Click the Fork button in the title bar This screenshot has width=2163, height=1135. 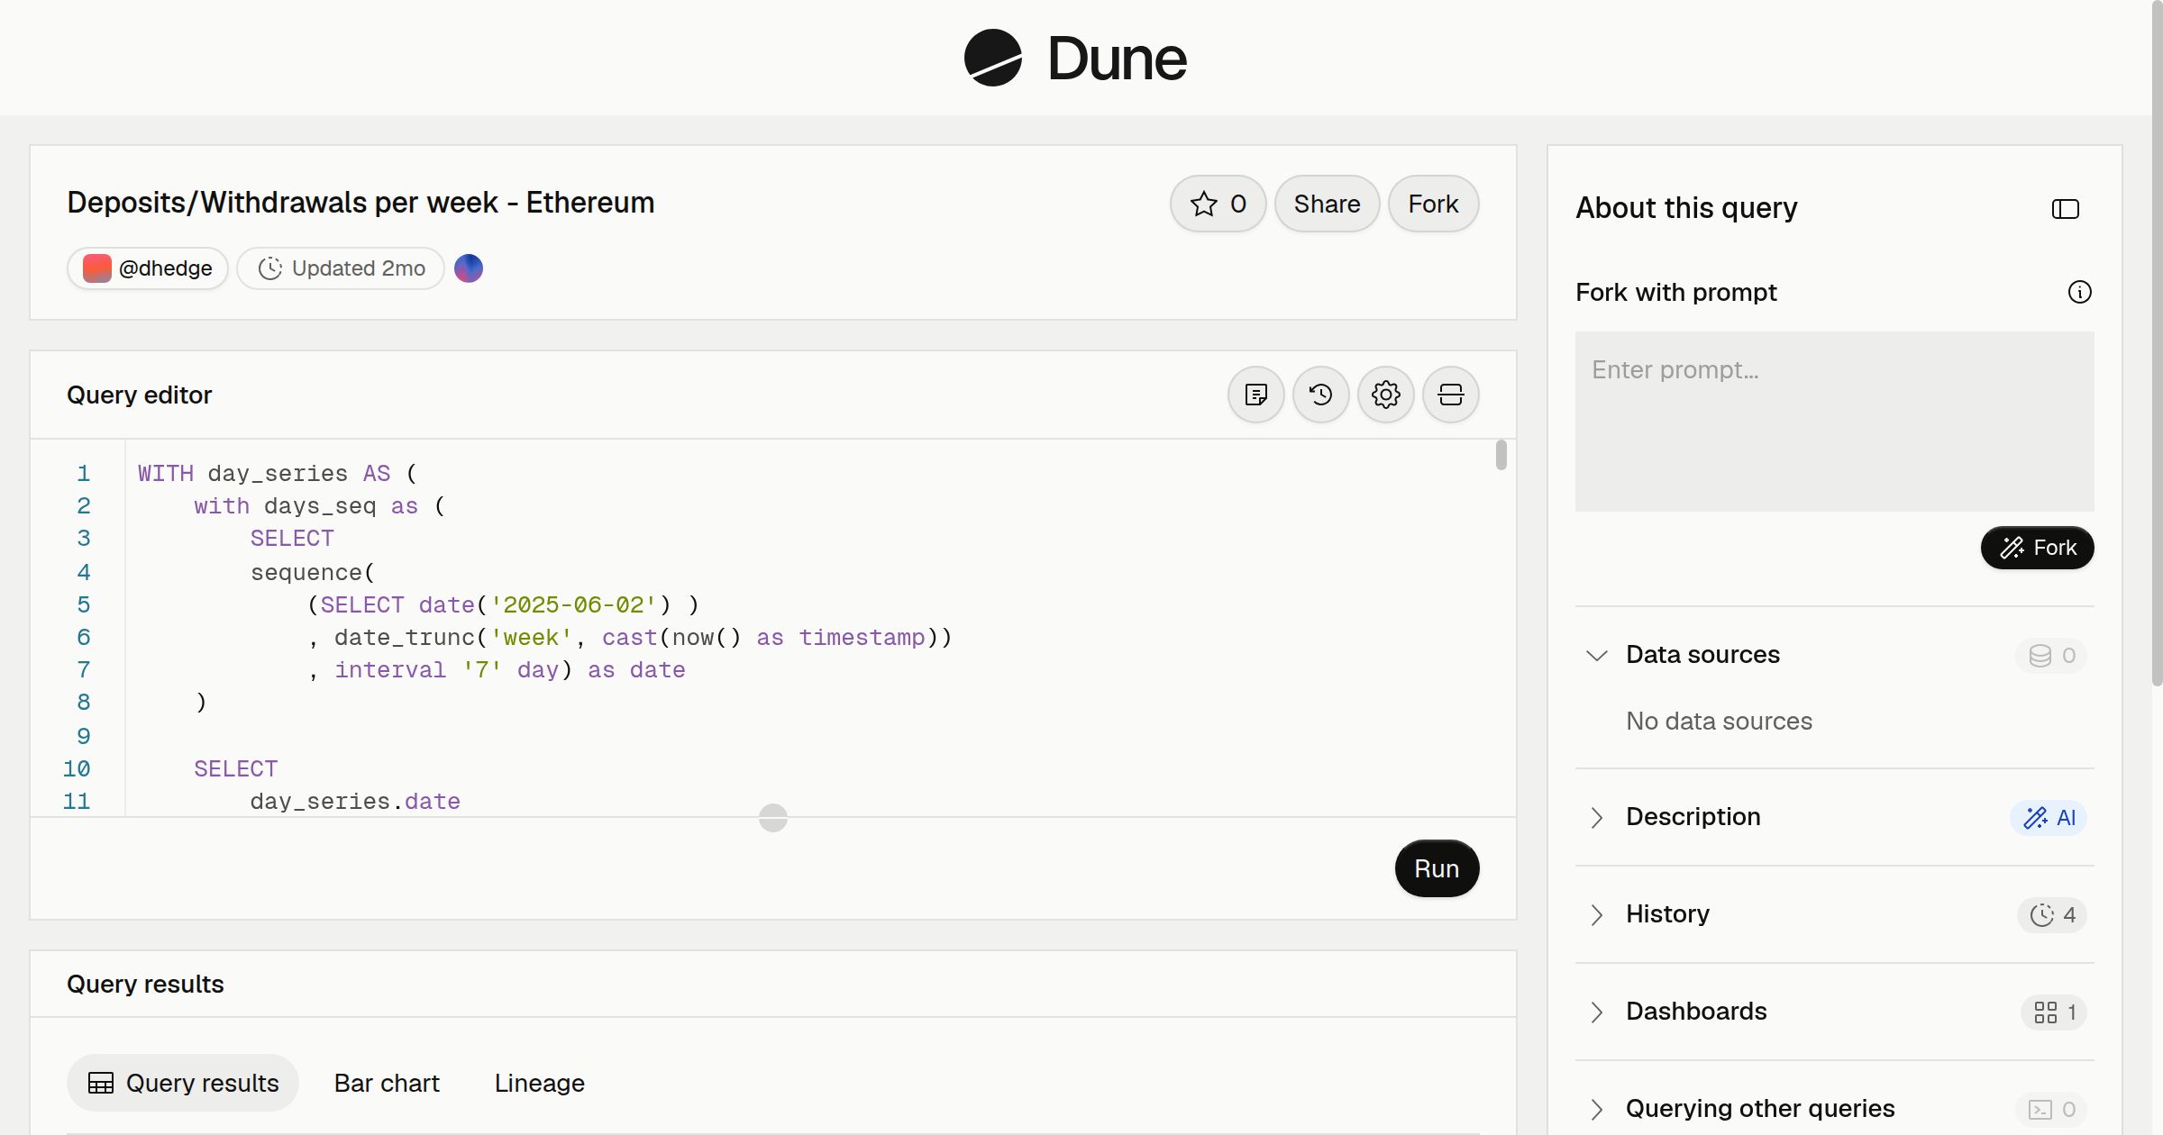click(x=1433, y=204)
